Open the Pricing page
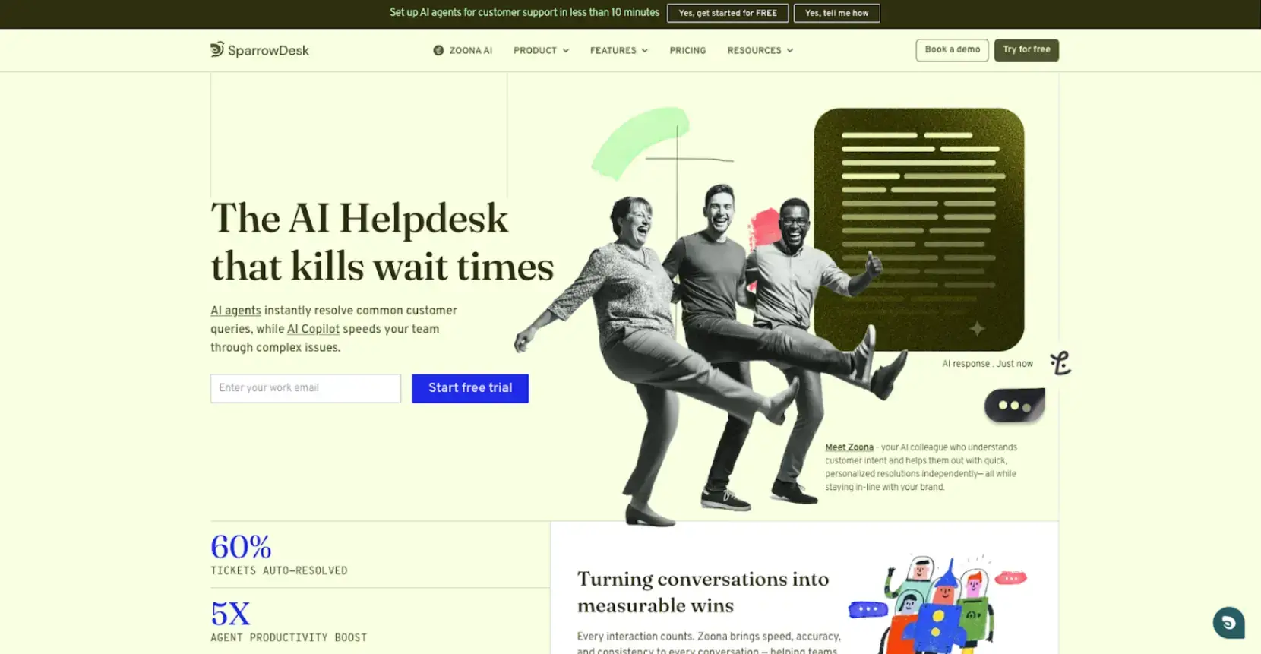The width and height of the screenshot is (1261, 654). [x=687, y=50]
